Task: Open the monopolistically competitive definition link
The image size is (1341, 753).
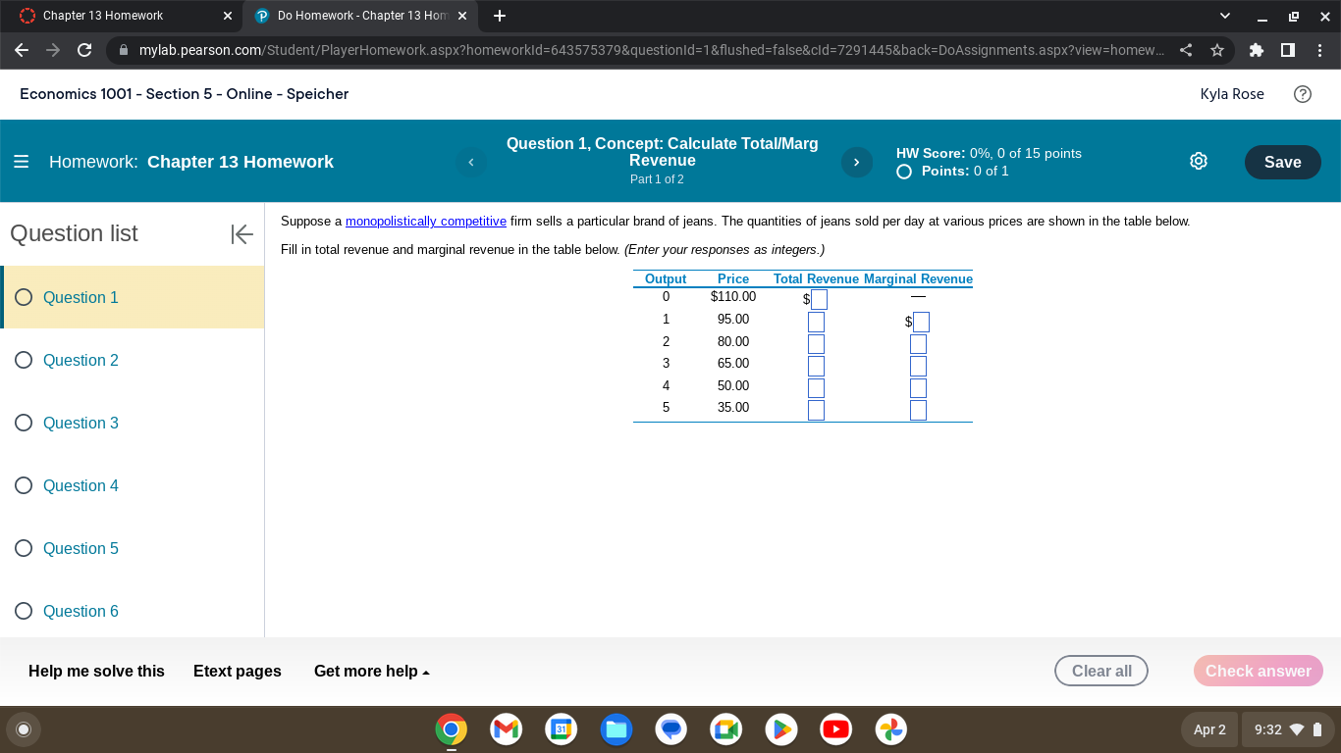Action: (x=425, y=221)
